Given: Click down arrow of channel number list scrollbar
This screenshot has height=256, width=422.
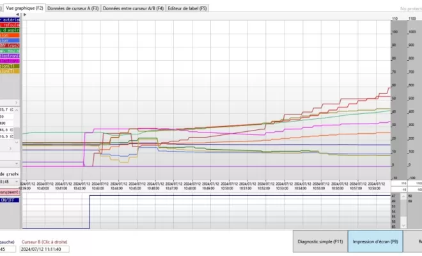Looking at the screenshot, I should (x=403, y=225).
